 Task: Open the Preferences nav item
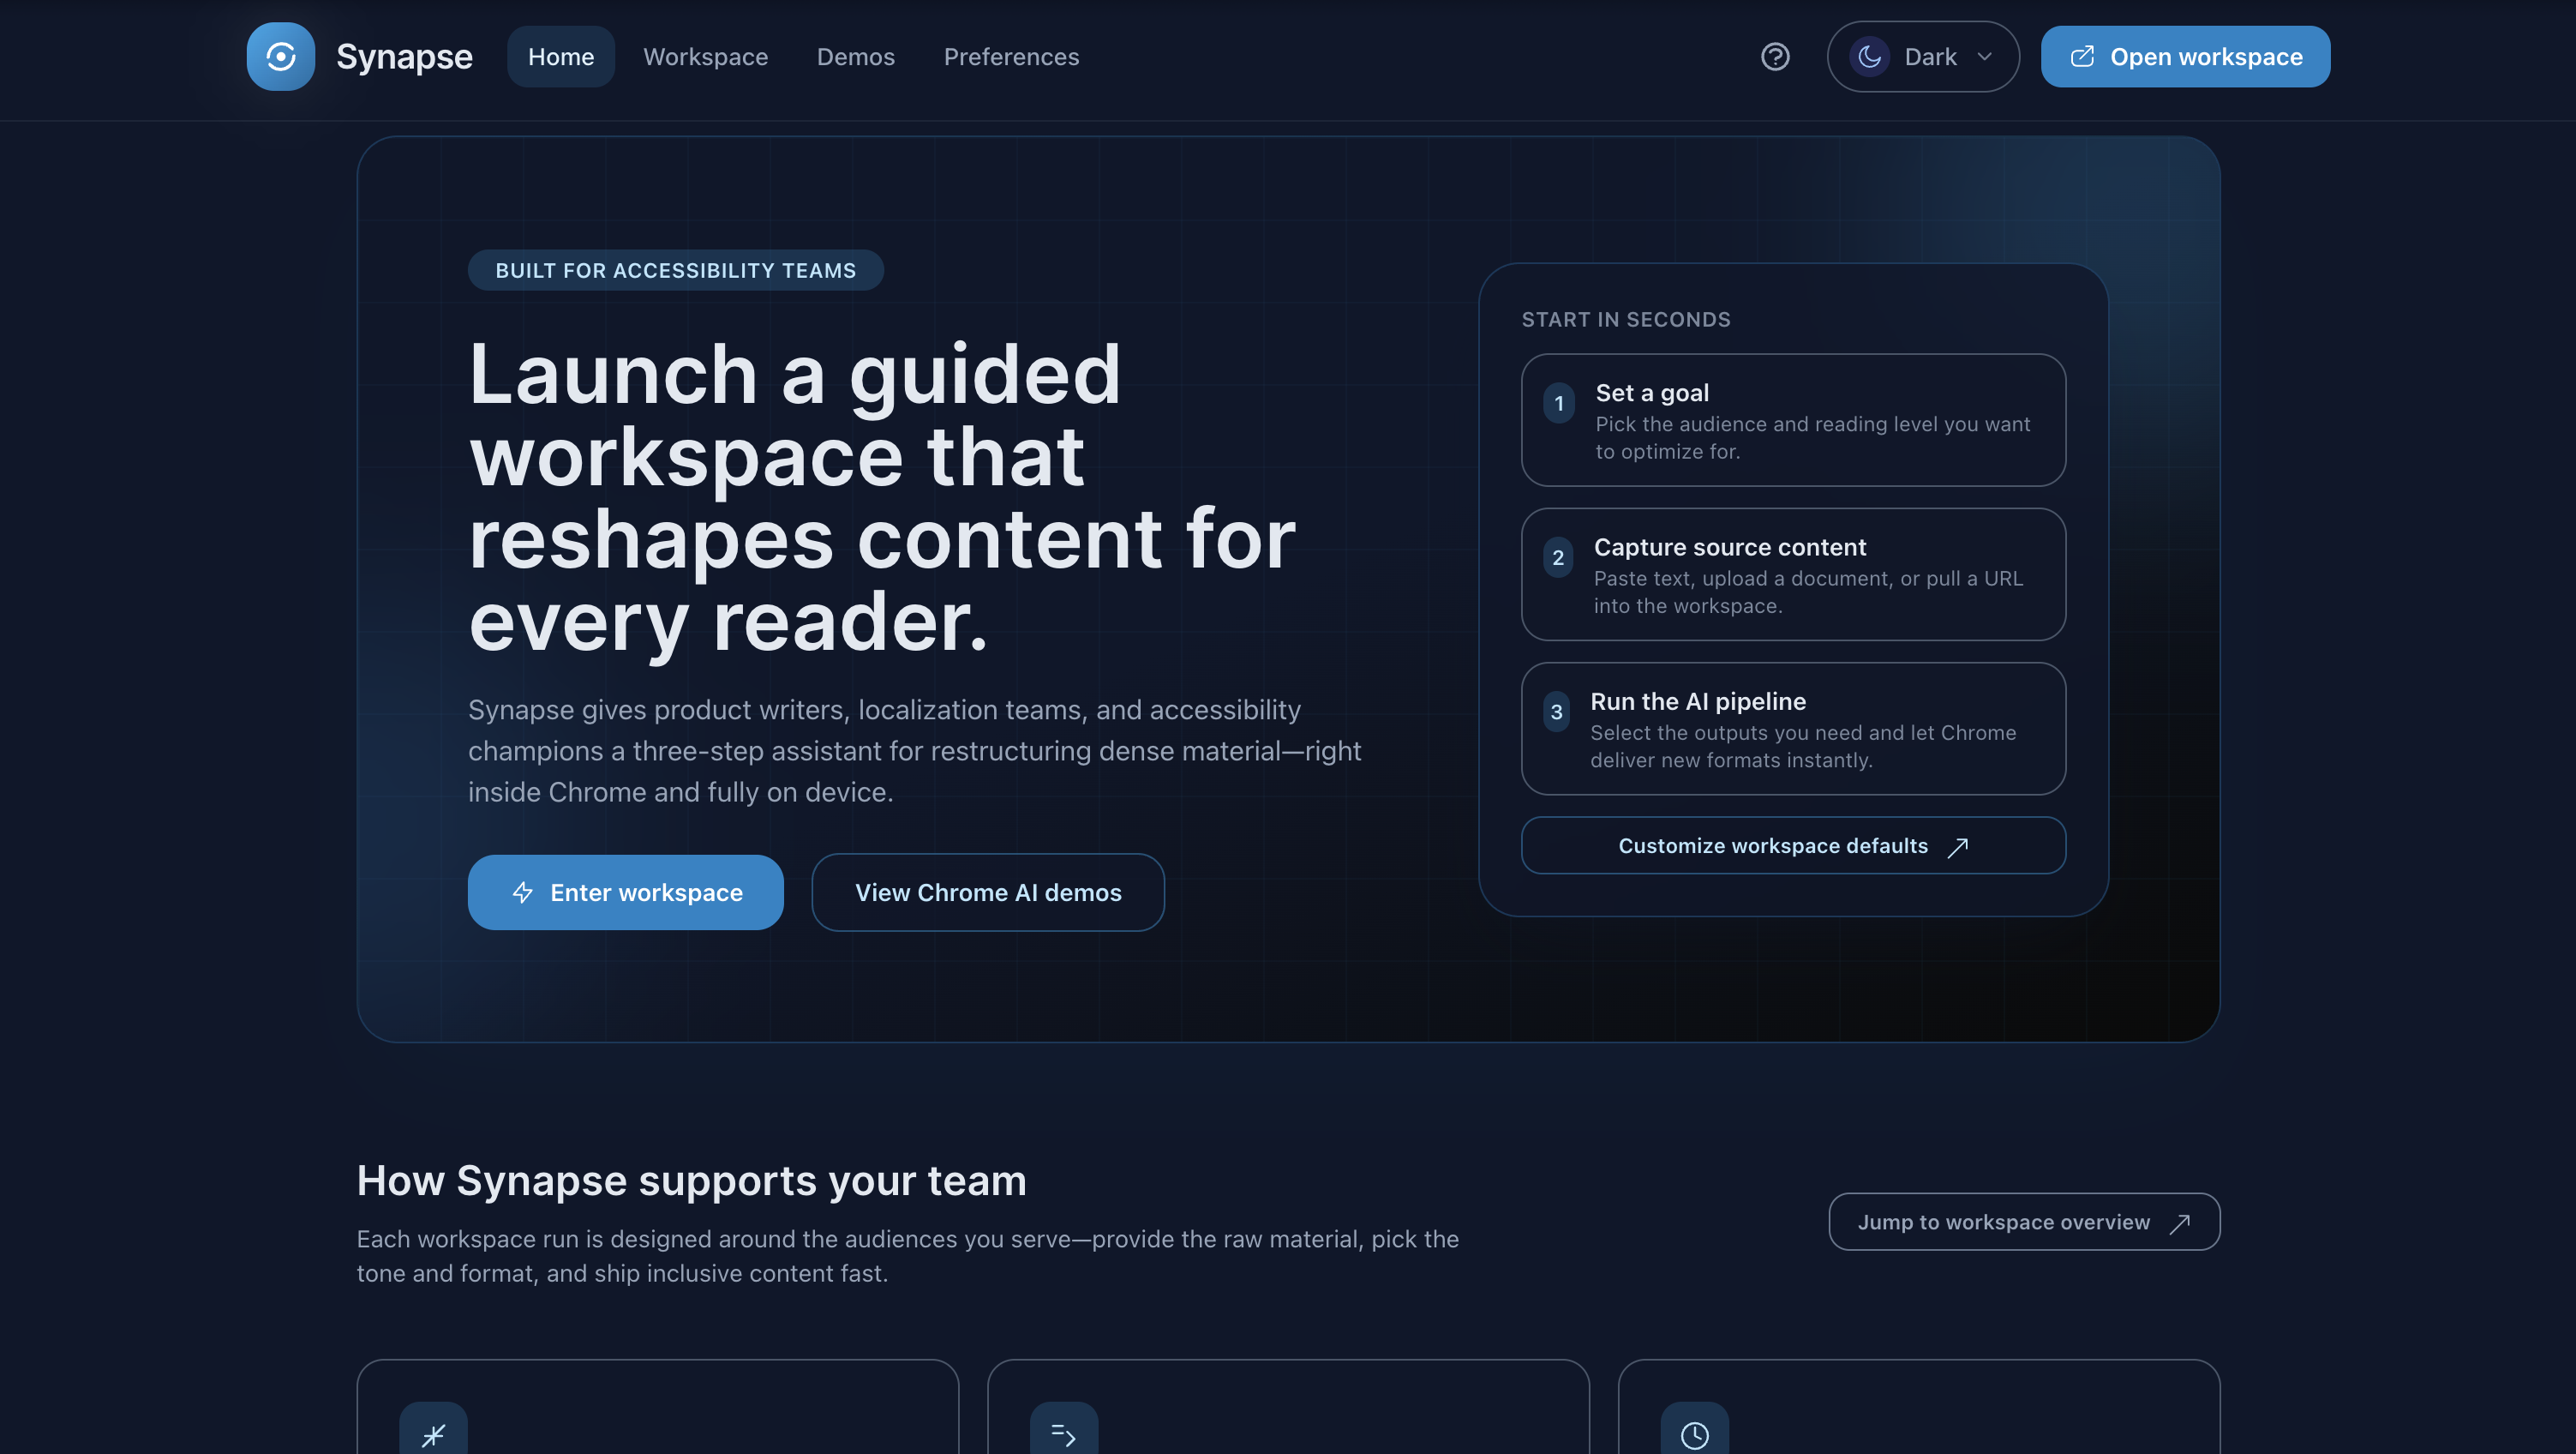click(1011, 57)
